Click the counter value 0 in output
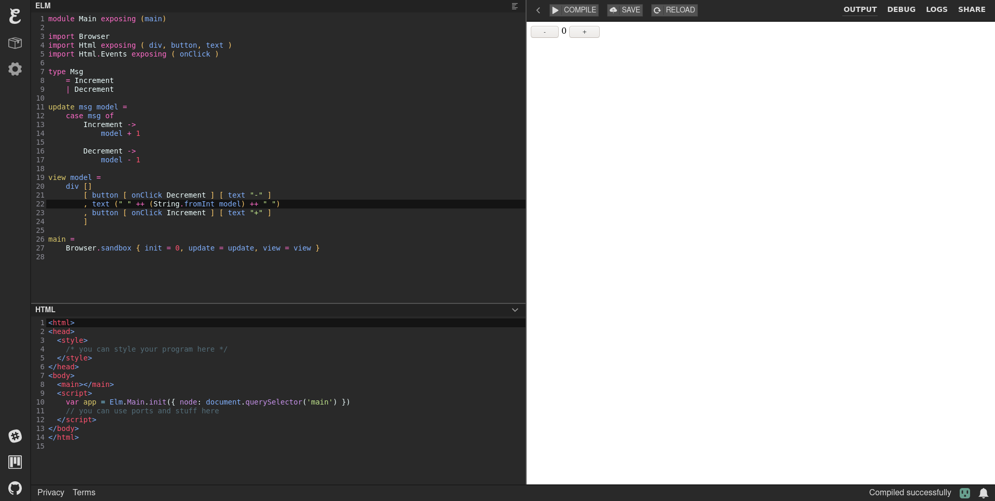The image size is (995, 501). click(564, 31)
